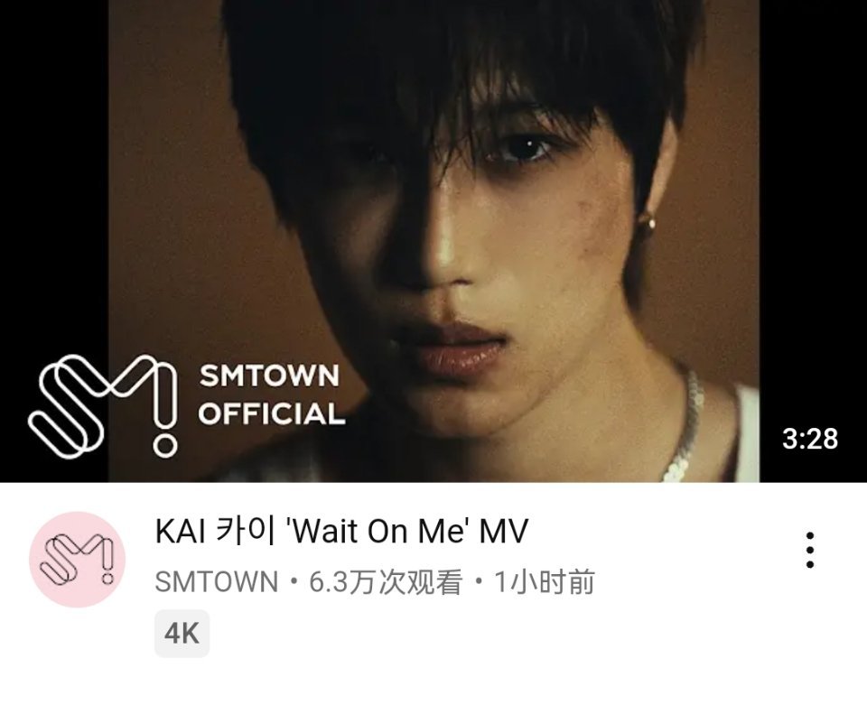
Task: Click the white SM logo on thumbnail
Action: point(104,405)
